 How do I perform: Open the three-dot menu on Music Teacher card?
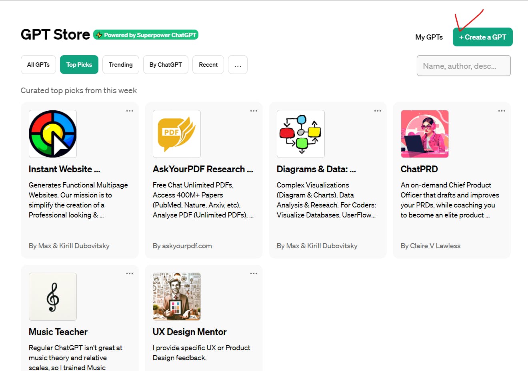(130, 273)
